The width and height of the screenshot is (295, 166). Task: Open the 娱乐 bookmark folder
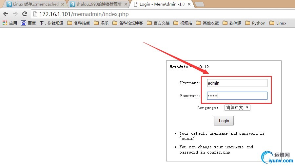[x=101, y=23]
